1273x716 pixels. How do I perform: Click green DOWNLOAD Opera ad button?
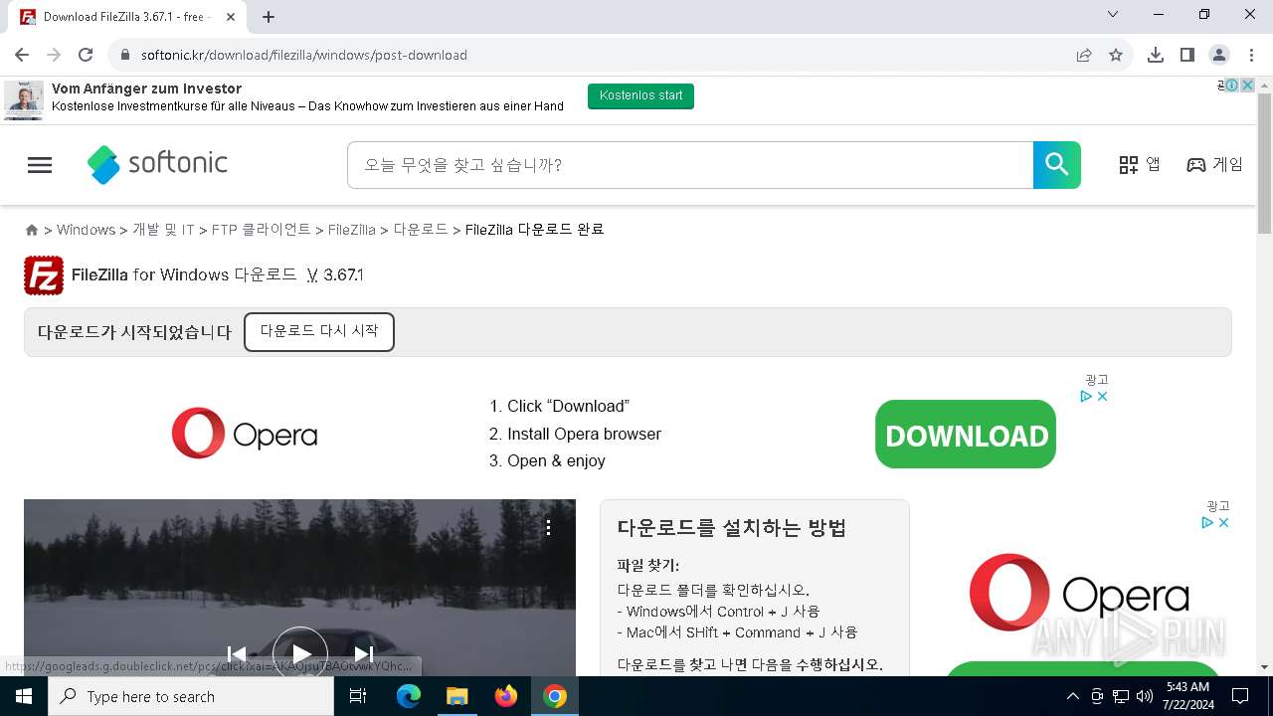pyautogui.click(x=966, y=435)
